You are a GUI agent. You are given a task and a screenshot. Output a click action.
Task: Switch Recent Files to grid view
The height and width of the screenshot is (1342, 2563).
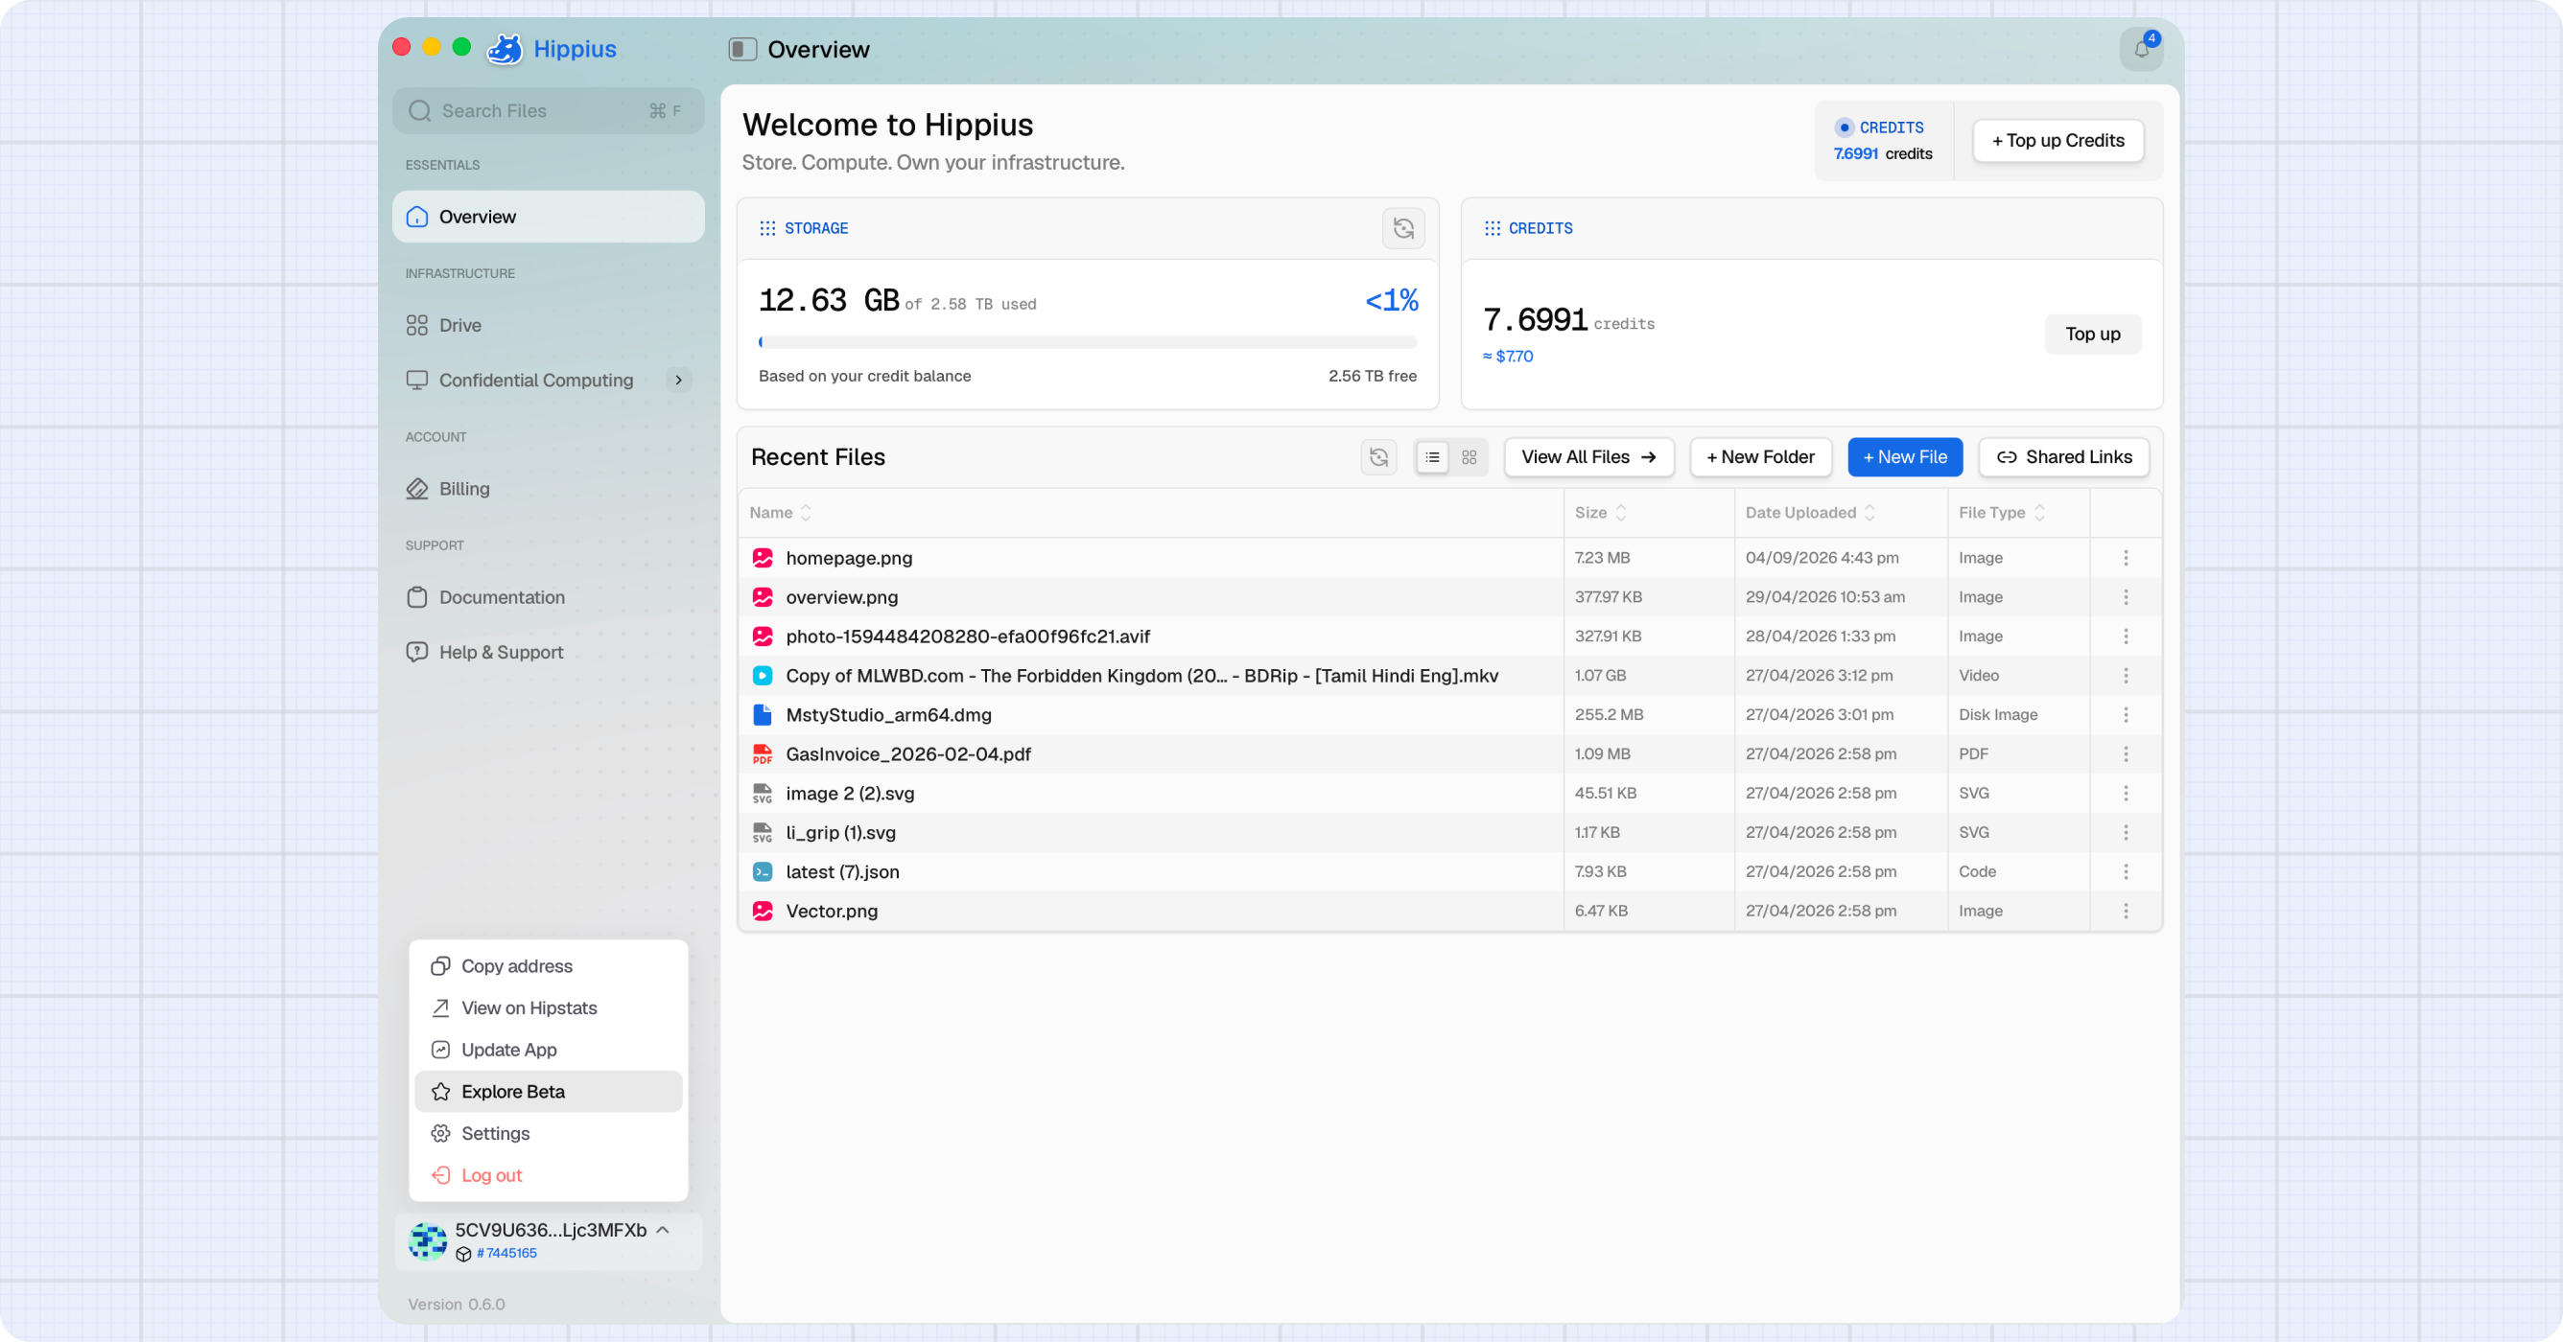click(x=1469, y=457)
